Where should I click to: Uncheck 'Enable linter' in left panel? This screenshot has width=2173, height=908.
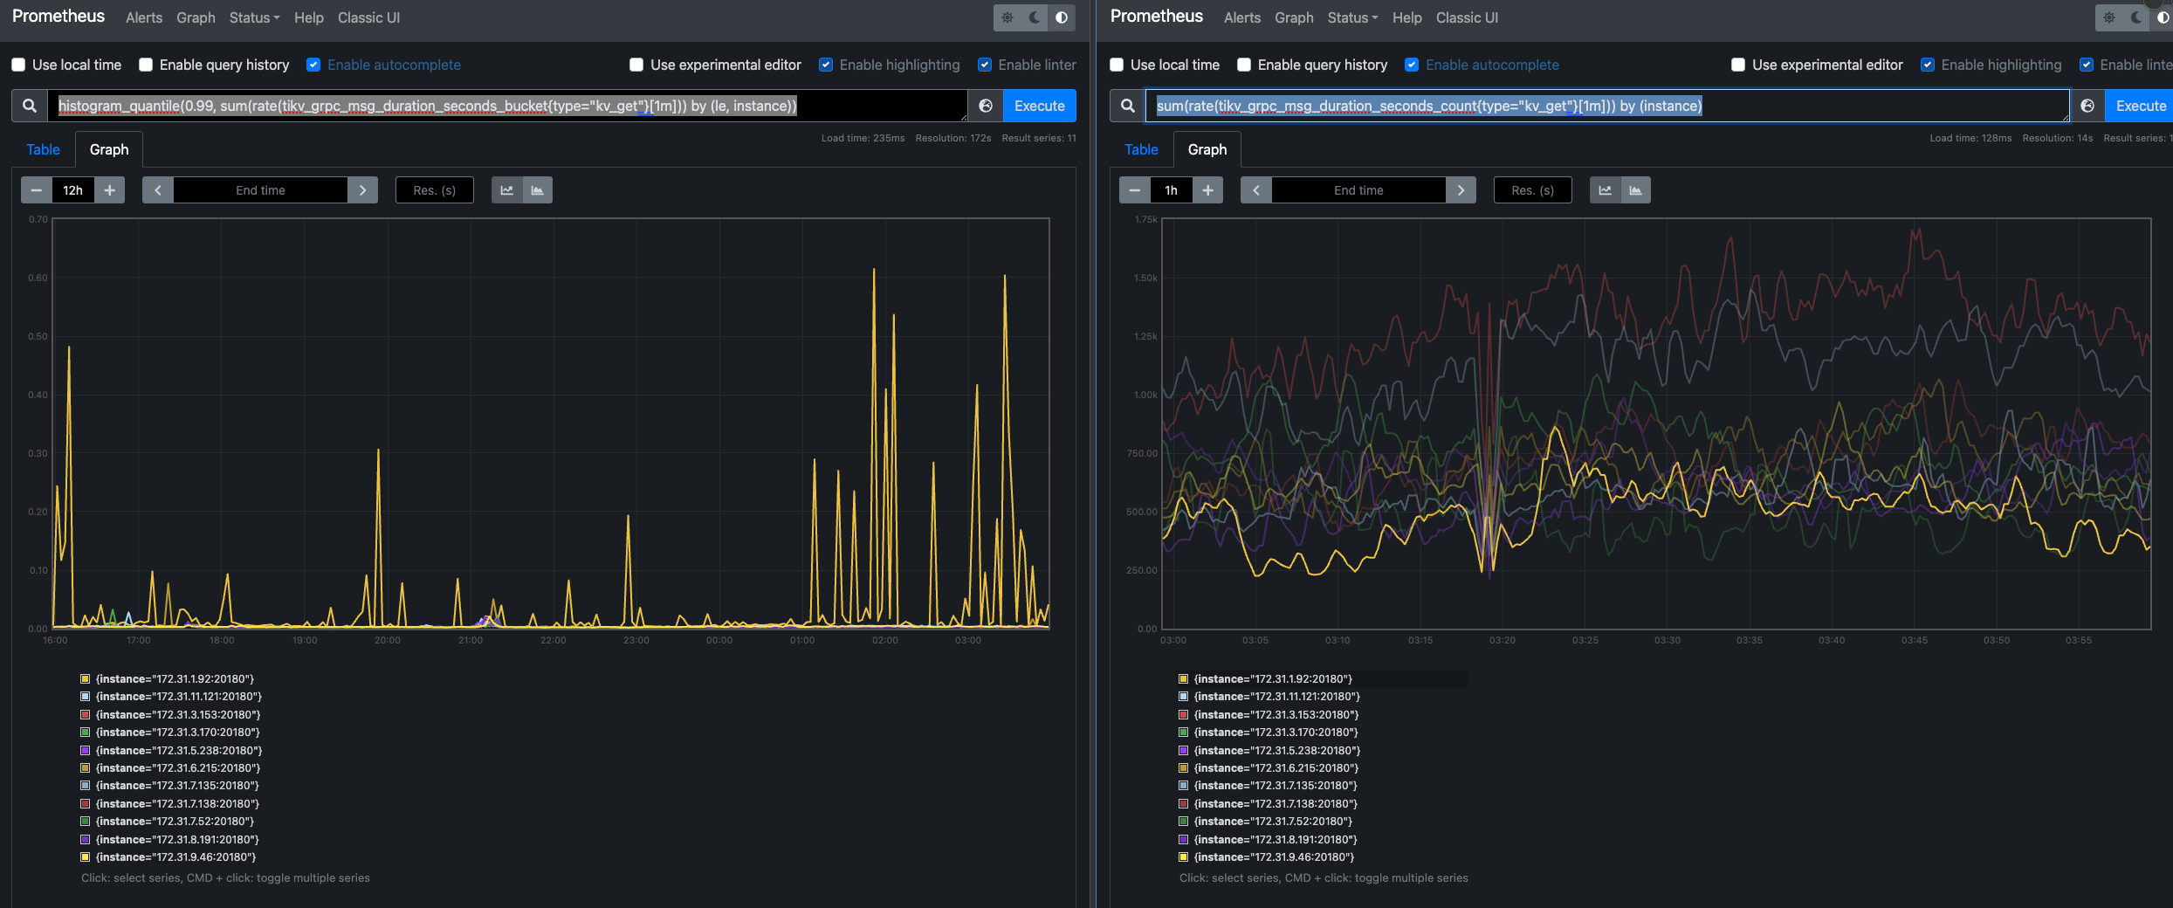985,65
